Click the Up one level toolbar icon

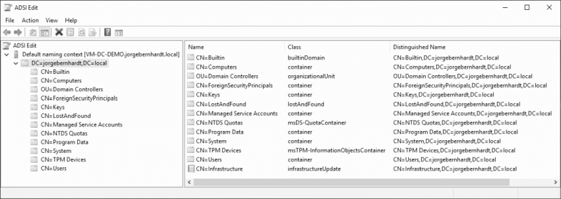32,32
